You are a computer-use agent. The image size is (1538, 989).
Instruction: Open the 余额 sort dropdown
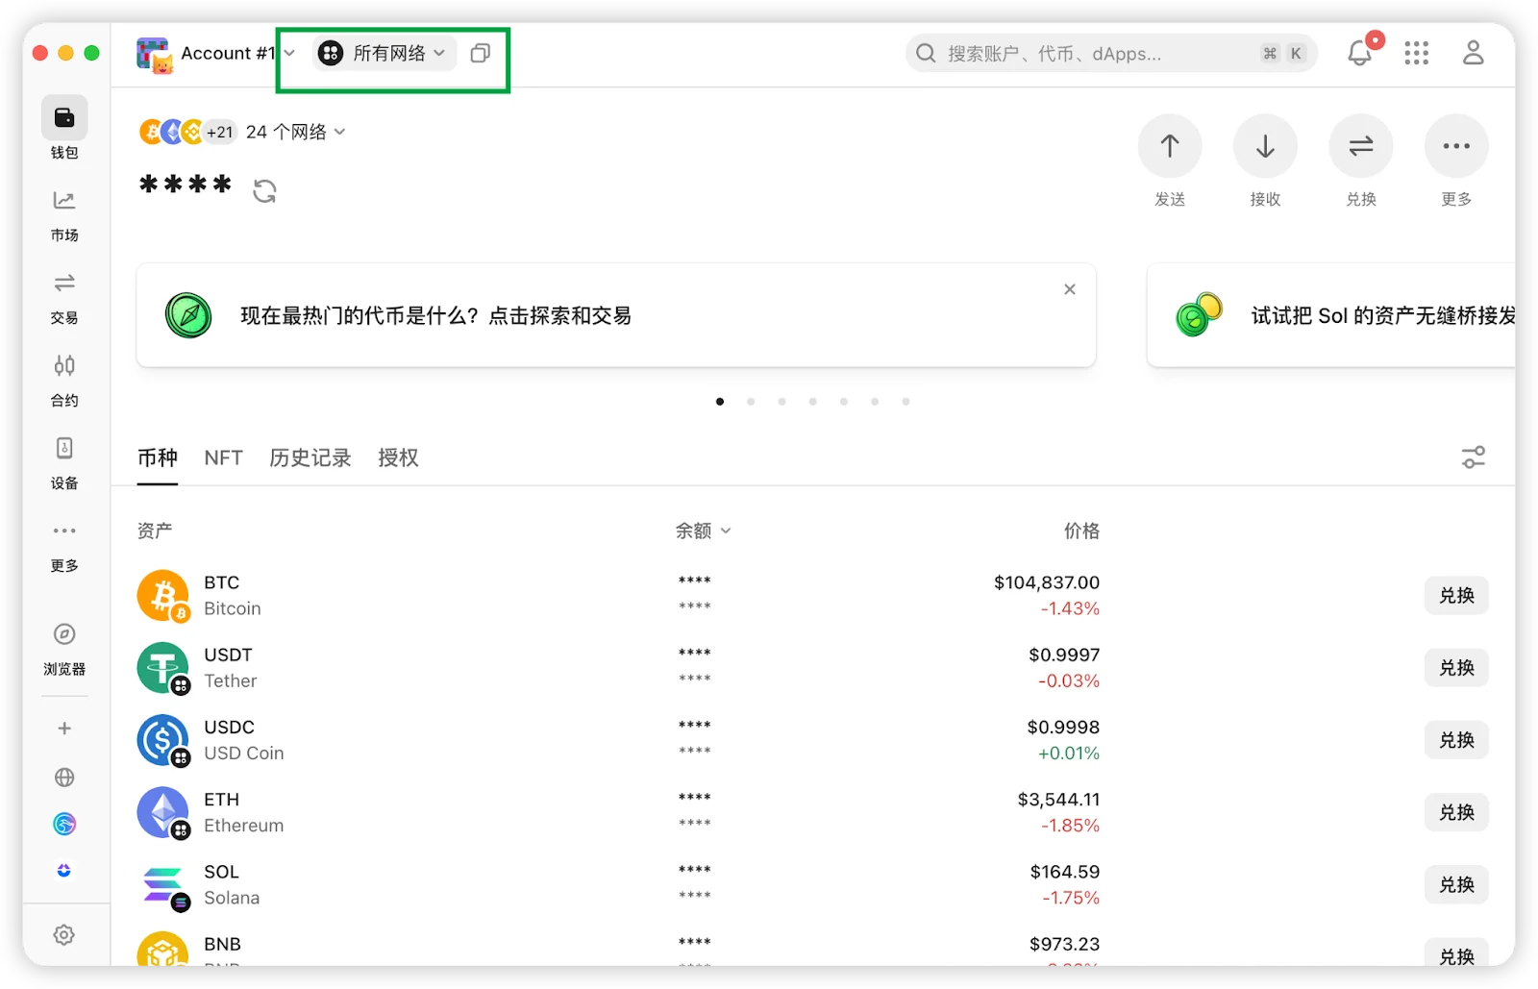coord(703,531)
